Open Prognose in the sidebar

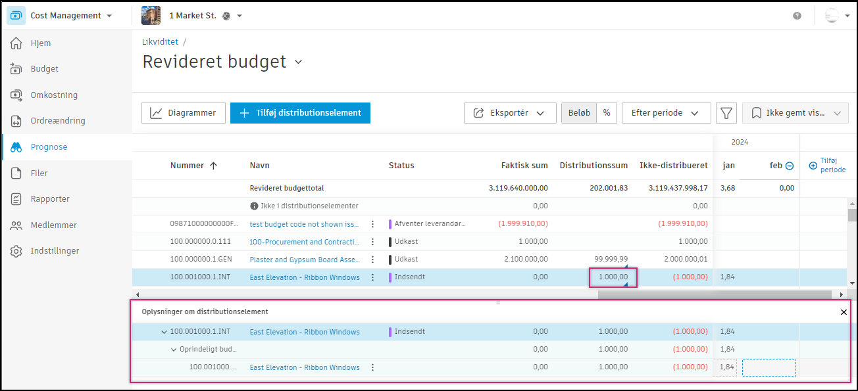tap(49, 147)
